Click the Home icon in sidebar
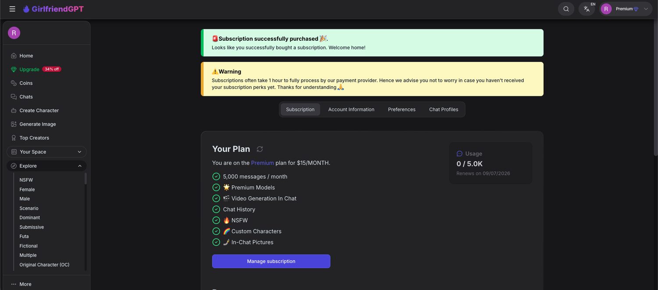This screenshot has width=658, height=290. (14, 56)
